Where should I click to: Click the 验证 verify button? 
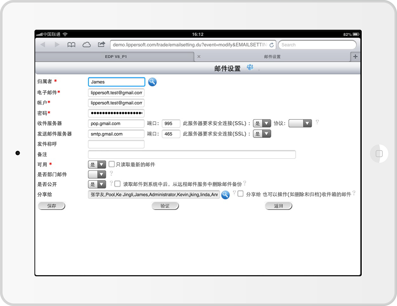tap(165, 206)
